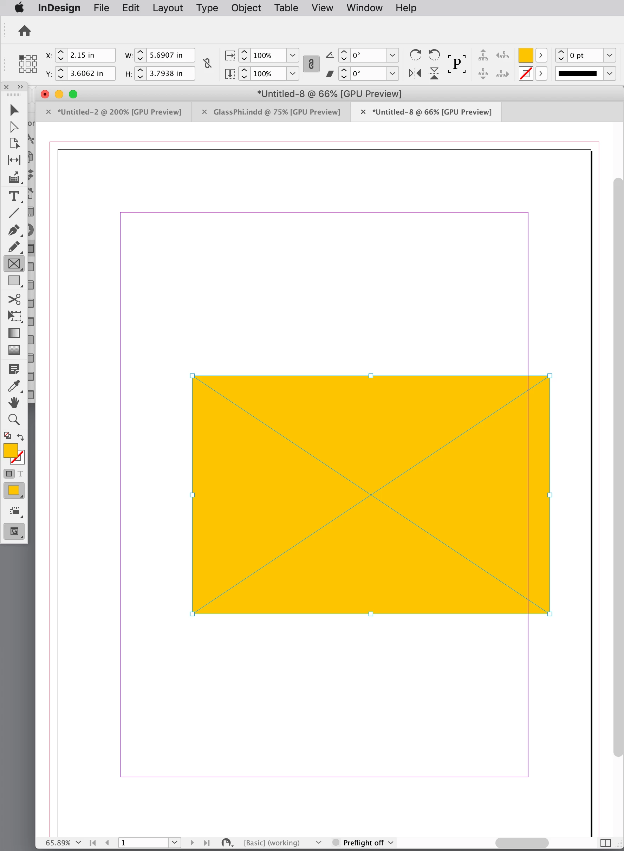Toggle constrain proportions for width and height
Screen dimensions: 624x851
[207, 64]
